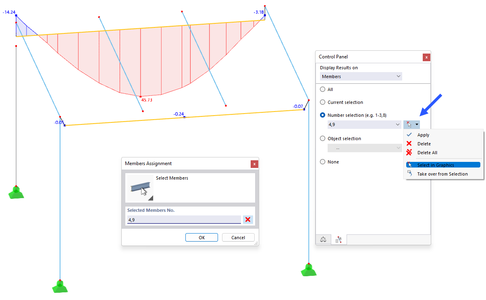Click the 45.73 maximum moment value
Viewport: 486px width, 300px height.
[147, 100]
